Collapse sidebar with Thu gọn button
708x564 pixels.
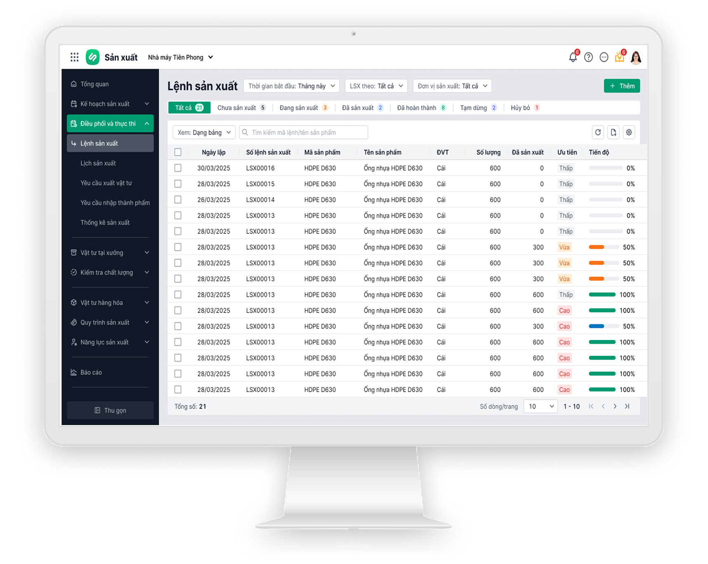pyautogui.click(x=110, y=410)
